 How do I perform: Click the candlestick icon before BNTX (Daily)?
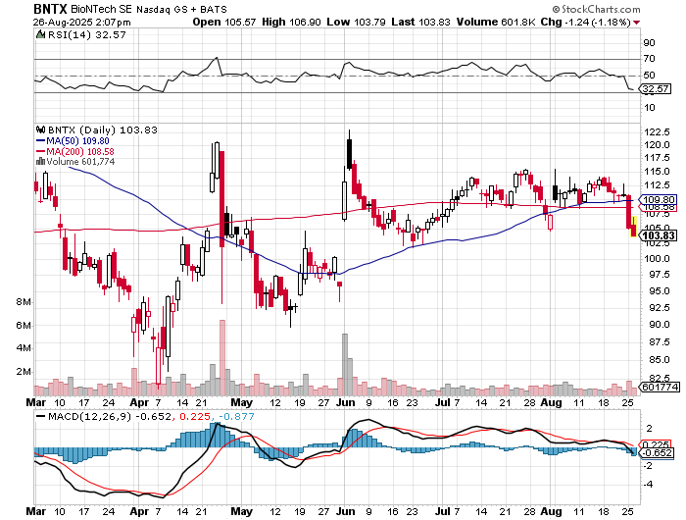tap(41, 130)
